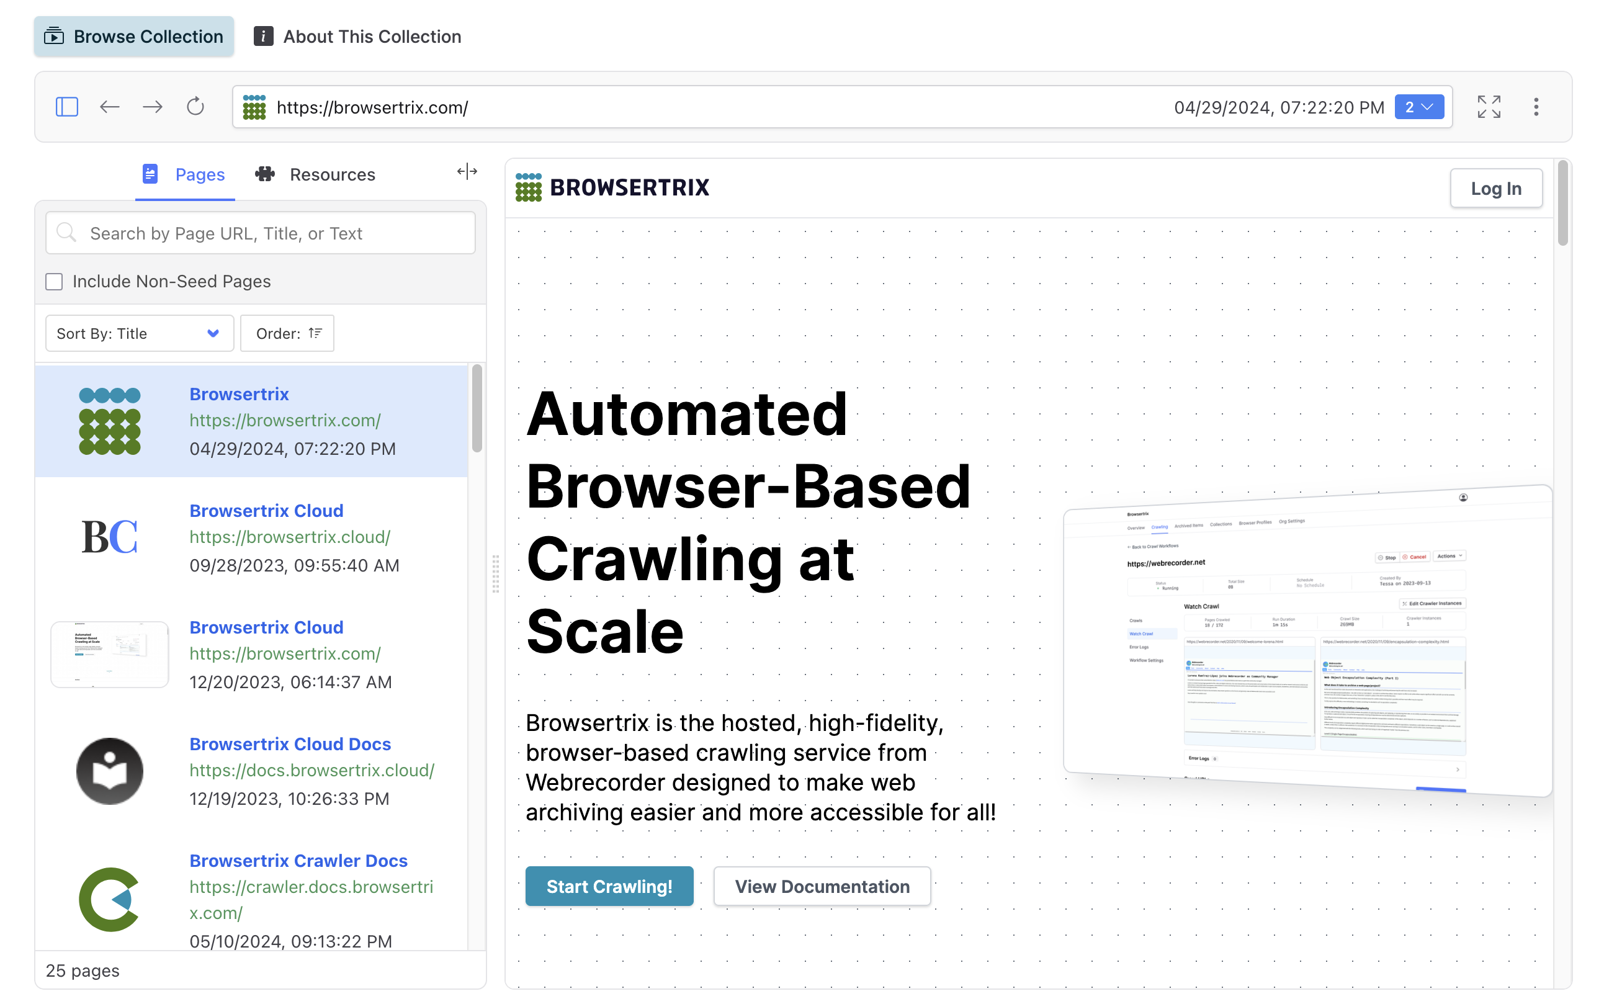Viewport: 1604px width, 1004px height.
Task: Click the page list scrollbar
Action: 477,408
